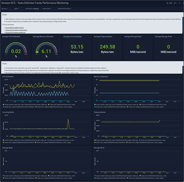Click the 53.15 Bytes/sec value
Viewport: 184px width, 182px height.
77,47
